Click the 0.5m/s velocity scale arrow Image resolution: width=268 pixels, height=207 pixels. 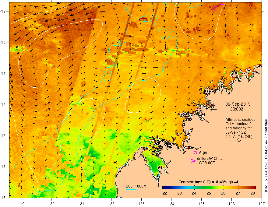235,141
